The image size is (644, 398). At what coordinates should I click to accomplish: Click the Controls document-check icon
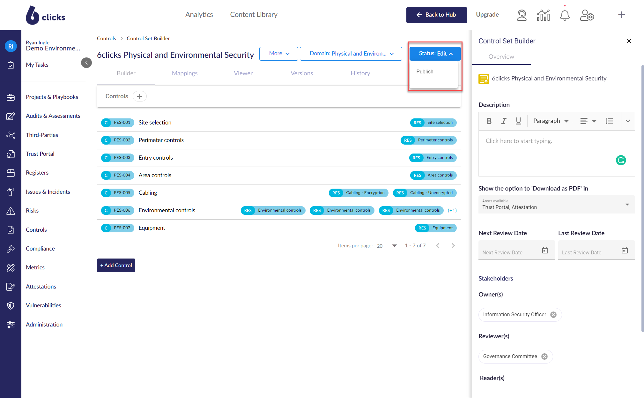(11, 230)
